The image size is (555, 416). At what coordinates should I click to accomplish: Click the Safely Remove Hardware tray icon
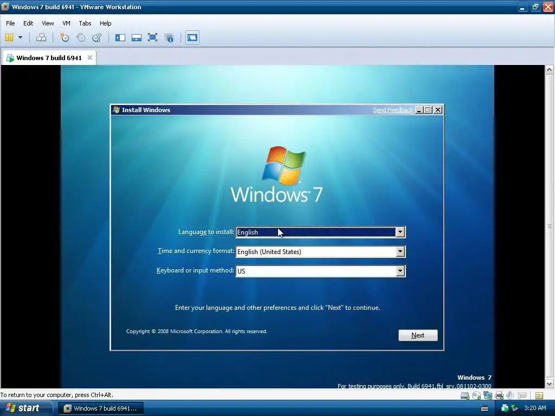[514, 408]
